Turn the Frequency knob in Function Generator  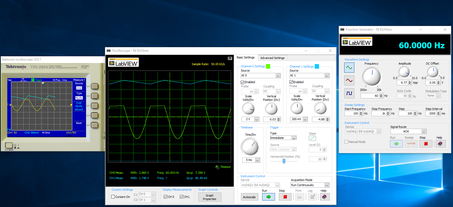coord(372,77)
